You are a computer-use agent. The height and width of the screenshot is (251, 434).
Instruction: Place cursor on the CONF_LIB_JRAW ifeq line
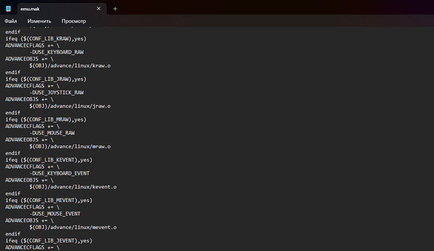[x=46, y=79]
